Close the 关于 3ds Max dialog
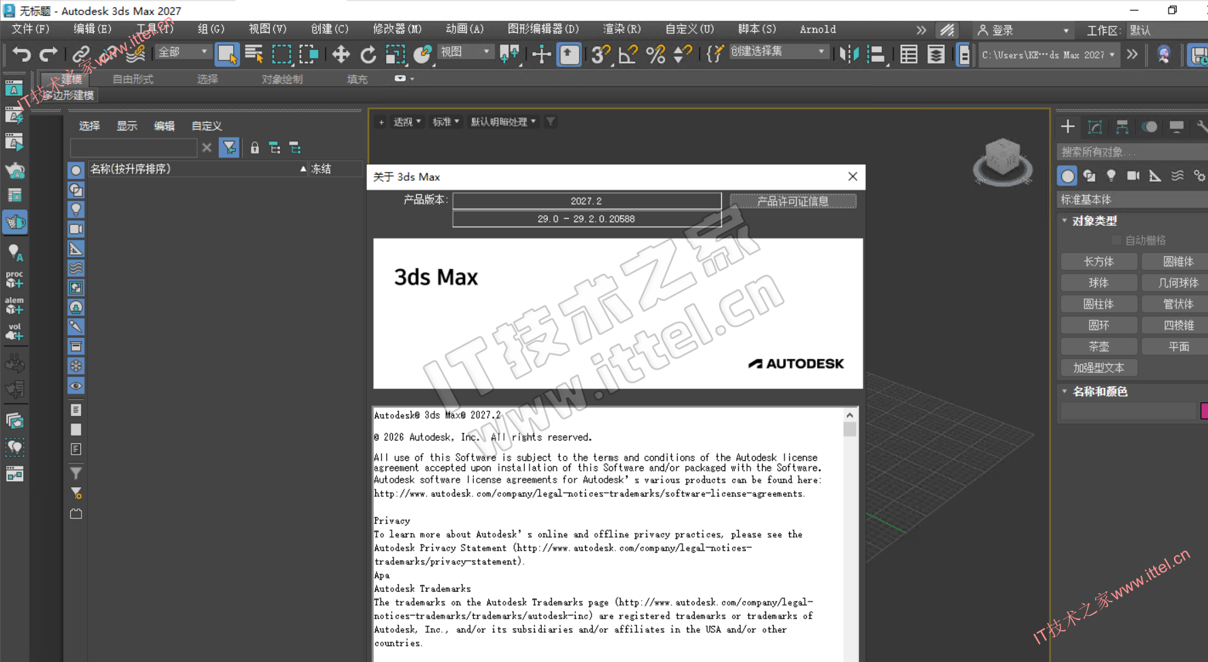 [x=852, y=177]
